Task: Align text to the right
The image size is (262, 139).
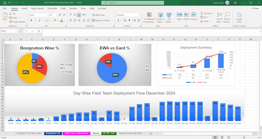Action: coord(79,20)
